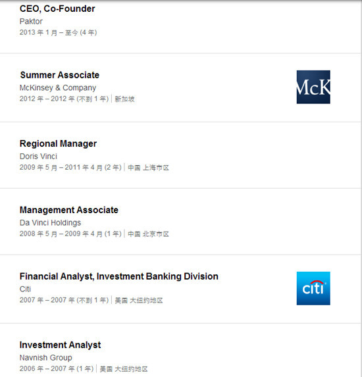This screenshot has width=362, height=377.
Task: Click the Citi 美国 大纽约地区 location
Action: [139, 300]
